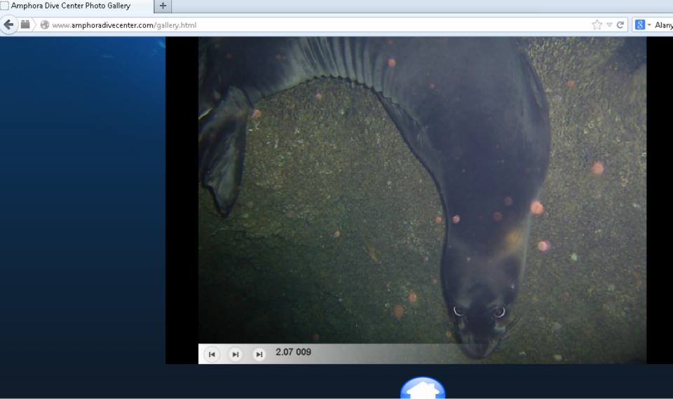Expand the address bar history dropdown arrow
This screenshot has height=399, width=673.
609,25
